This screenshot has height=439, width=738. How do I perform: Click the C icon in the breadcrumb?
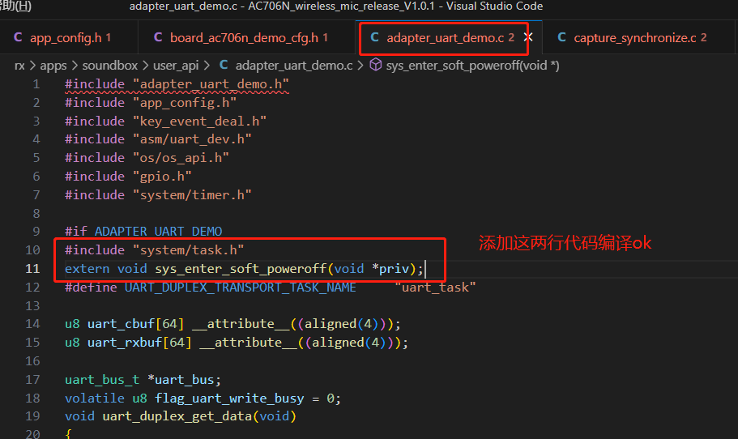[224, 65]
